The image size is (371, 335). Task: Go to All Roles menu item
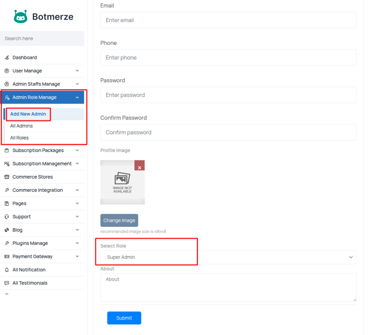(x=19, y=138)
